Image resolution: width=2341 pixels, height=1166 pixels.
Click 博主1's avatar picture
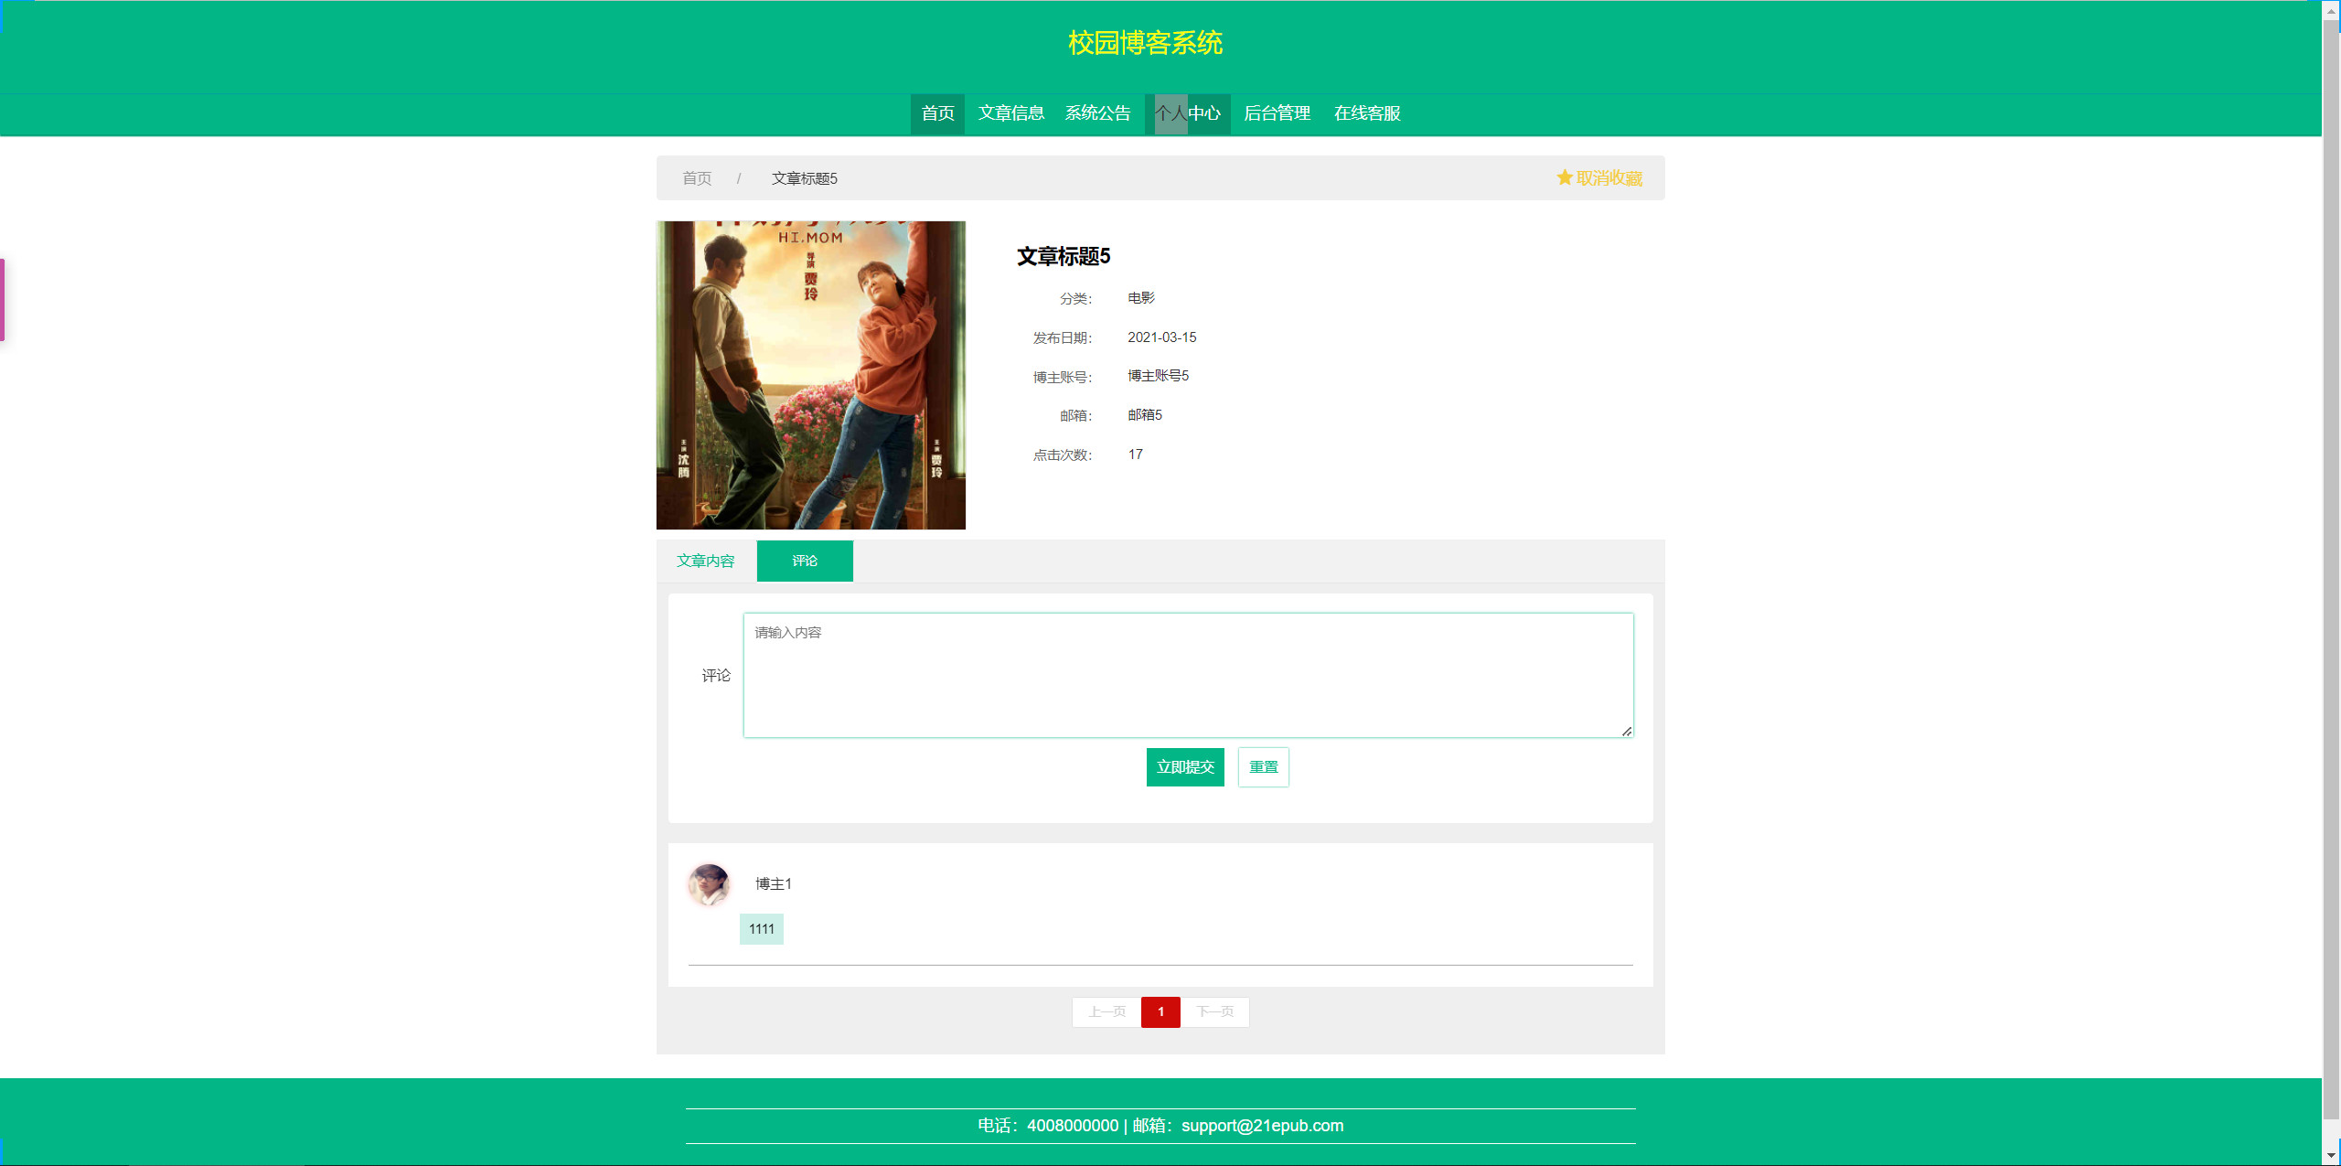[x=708, y=884]
